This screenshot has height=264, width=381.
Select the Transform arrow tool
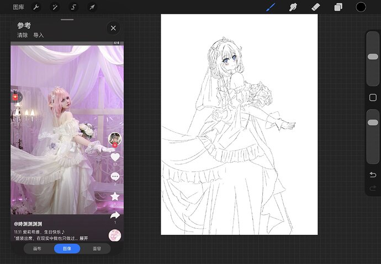click(92, 7)
